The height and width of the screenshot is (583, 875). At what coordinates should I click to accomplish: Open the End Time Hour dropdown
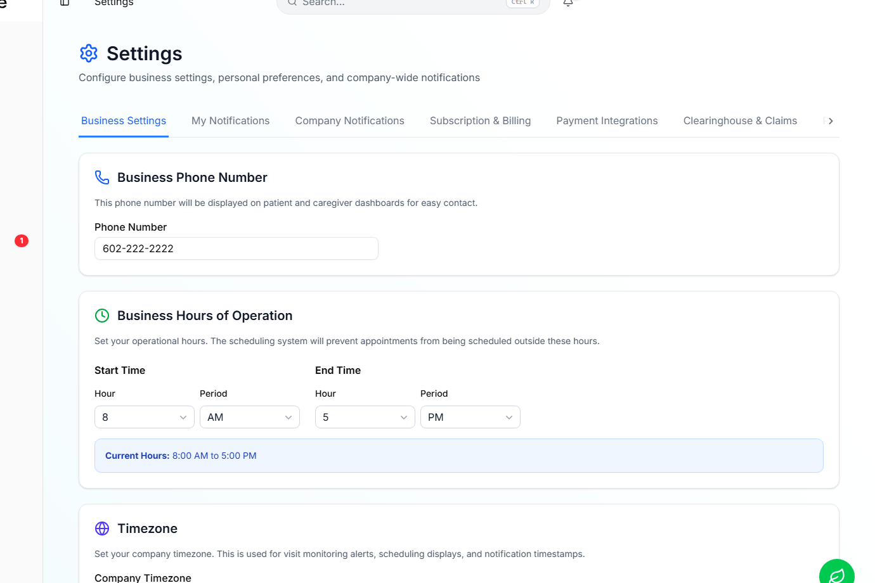point(365,417)
